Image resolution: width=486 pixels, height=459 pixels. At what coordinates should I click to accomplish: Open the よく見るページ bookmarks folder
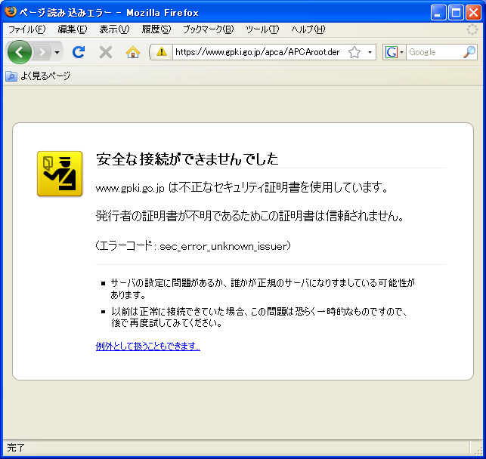(38, 75)
